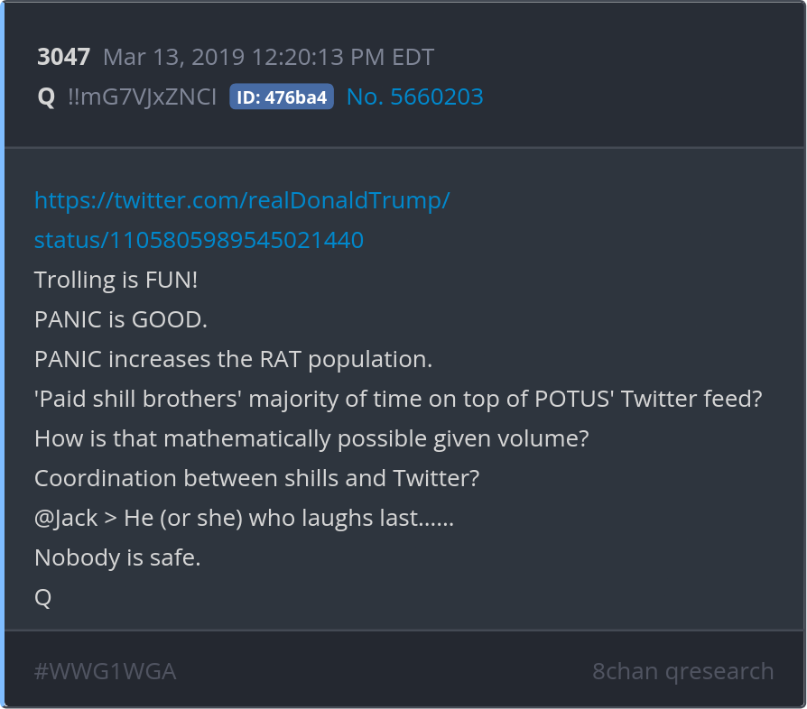Image resolution: width=807 pixels, height=709 pixels.
Task: Click the line 'Nobody is safe.'
Action: point(117,557)
